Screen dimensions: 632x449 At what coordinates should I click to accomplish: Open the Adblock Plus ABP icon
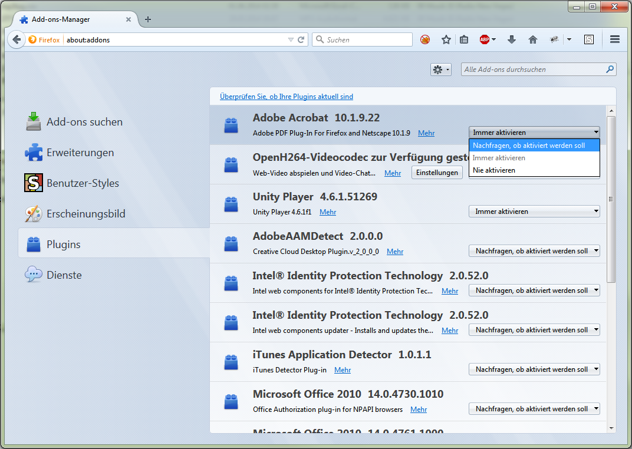485,39
